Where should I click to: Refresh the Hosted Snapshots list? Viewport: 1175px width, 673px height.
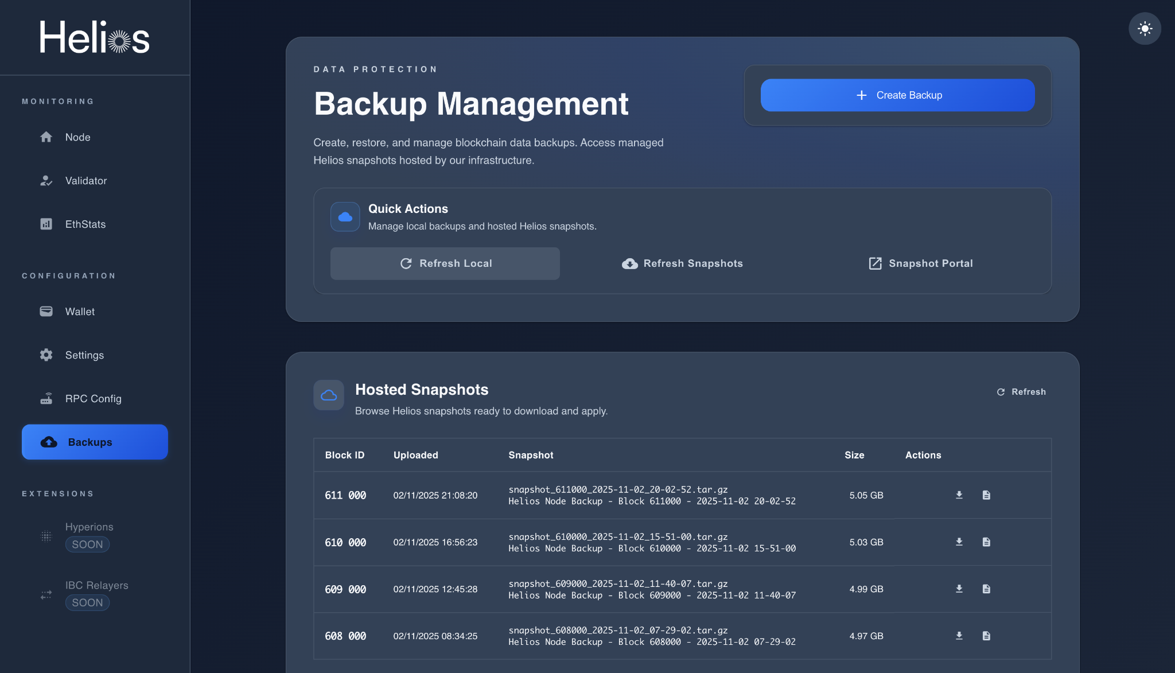click(x=1021, y=391)
